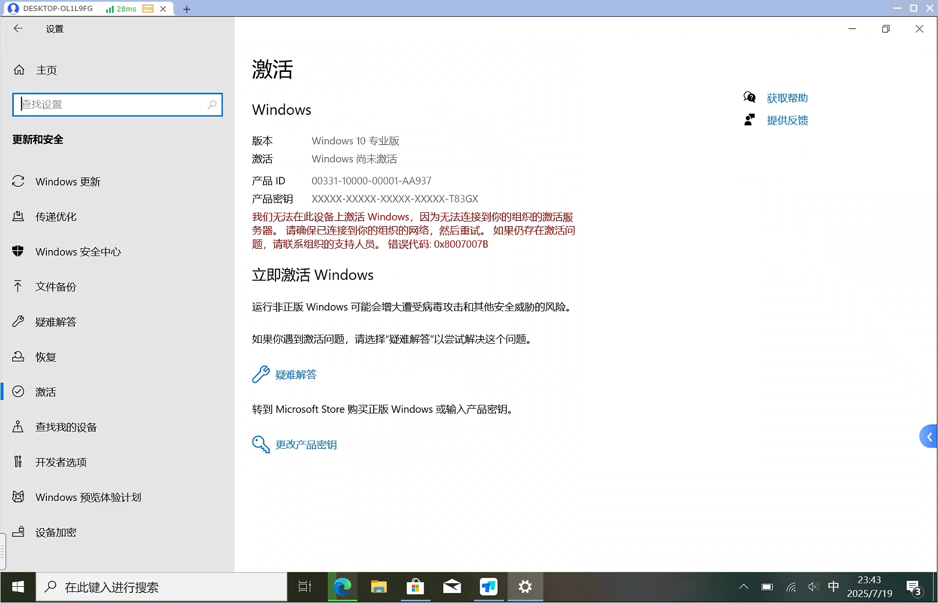Click 更改产品密钥 link
The width and height of the screenshot is (938, 603).
tap(305, 445)
